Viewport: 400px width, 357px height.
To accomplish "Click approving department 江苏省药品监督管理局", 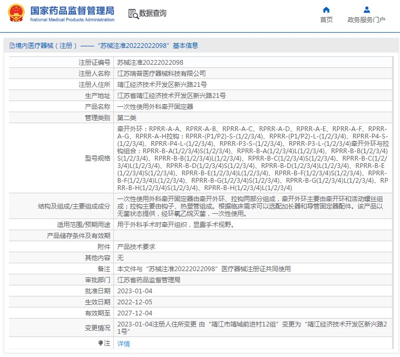I will (x=149, y=280).
